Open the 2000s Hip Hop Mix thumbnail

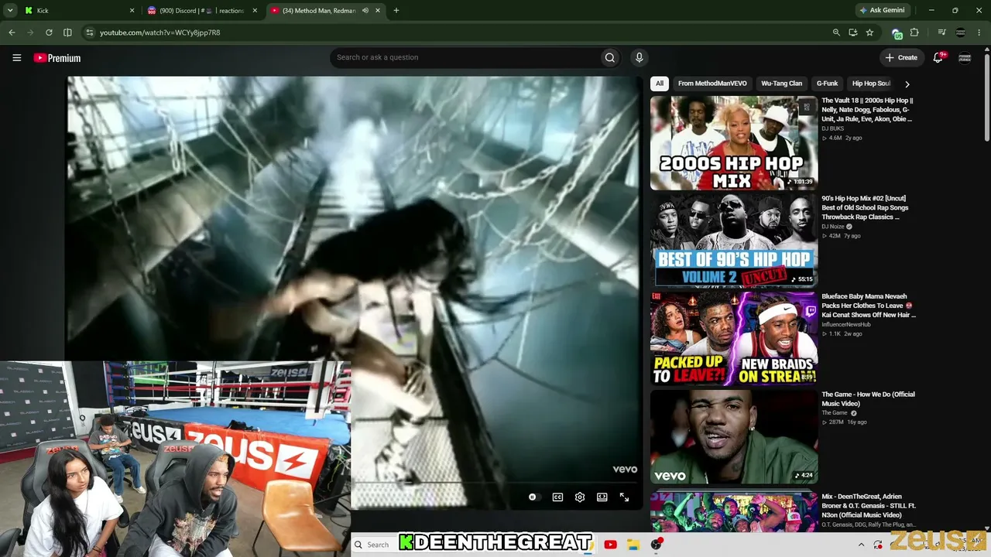click(734, 143)
